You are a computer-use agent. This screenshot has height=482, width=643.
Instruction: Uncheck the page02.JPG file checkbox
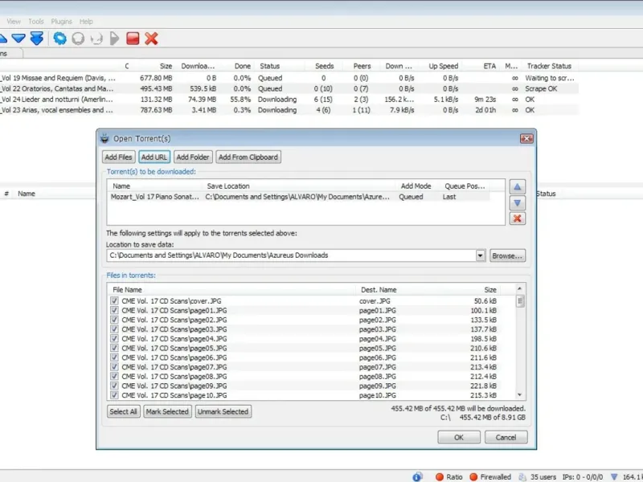(x=114, y=320)
